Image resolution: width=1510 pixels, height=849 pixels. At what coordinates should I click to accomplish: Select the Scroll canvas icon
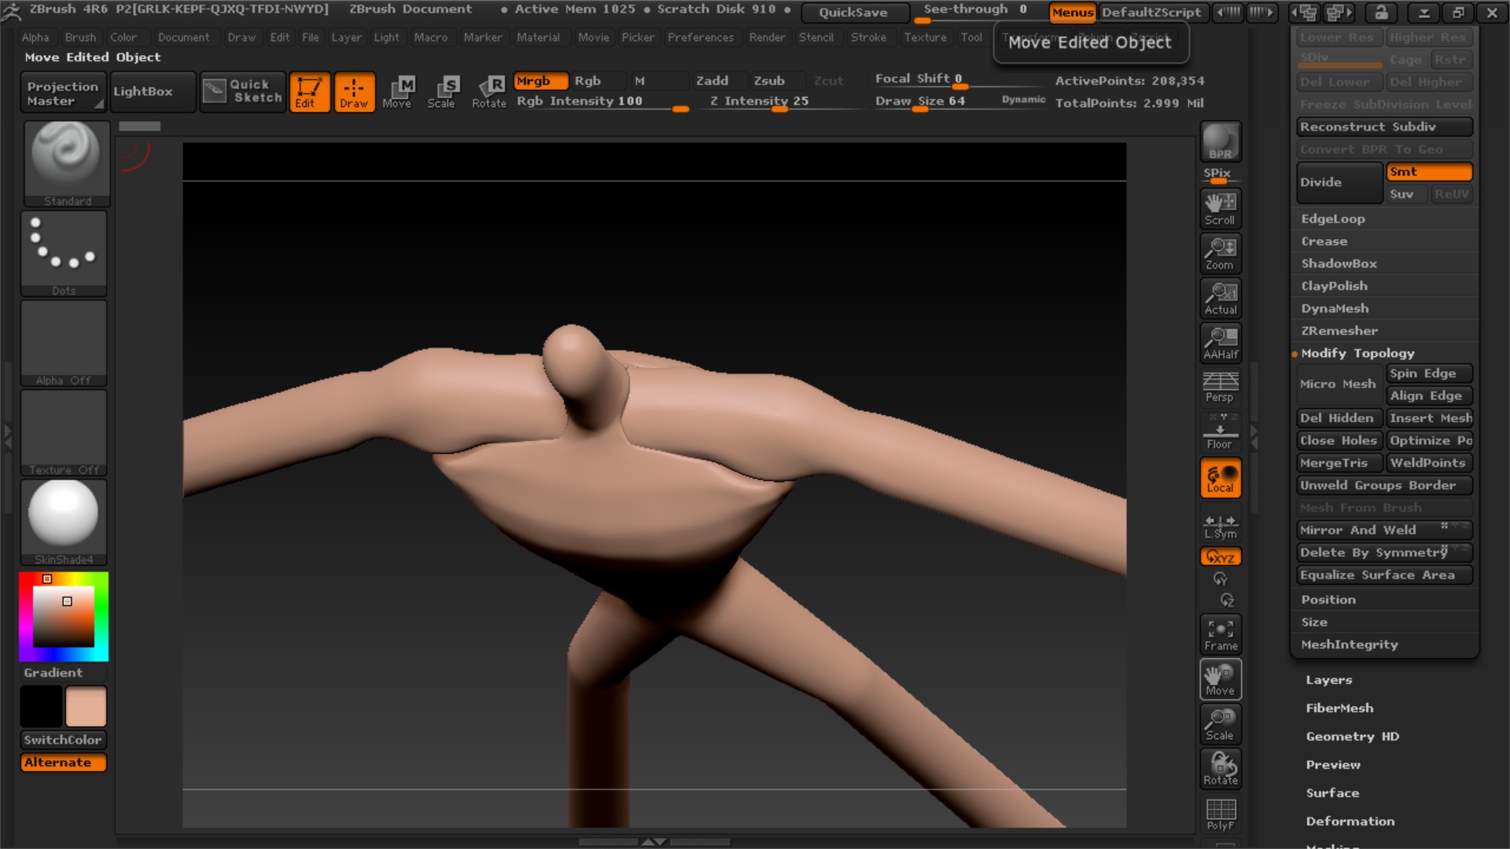tap(1220, 208)
